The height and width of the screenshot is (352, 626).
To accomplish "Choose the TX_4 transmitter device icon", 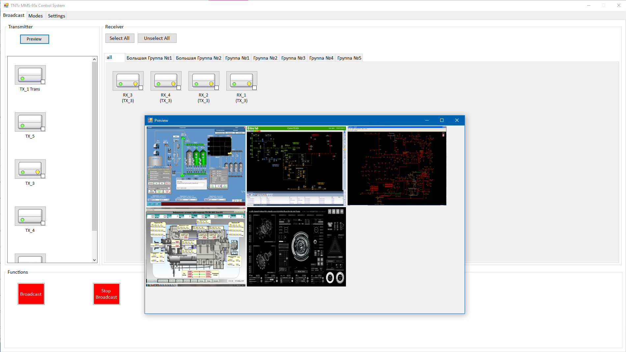I will (30, 216).
